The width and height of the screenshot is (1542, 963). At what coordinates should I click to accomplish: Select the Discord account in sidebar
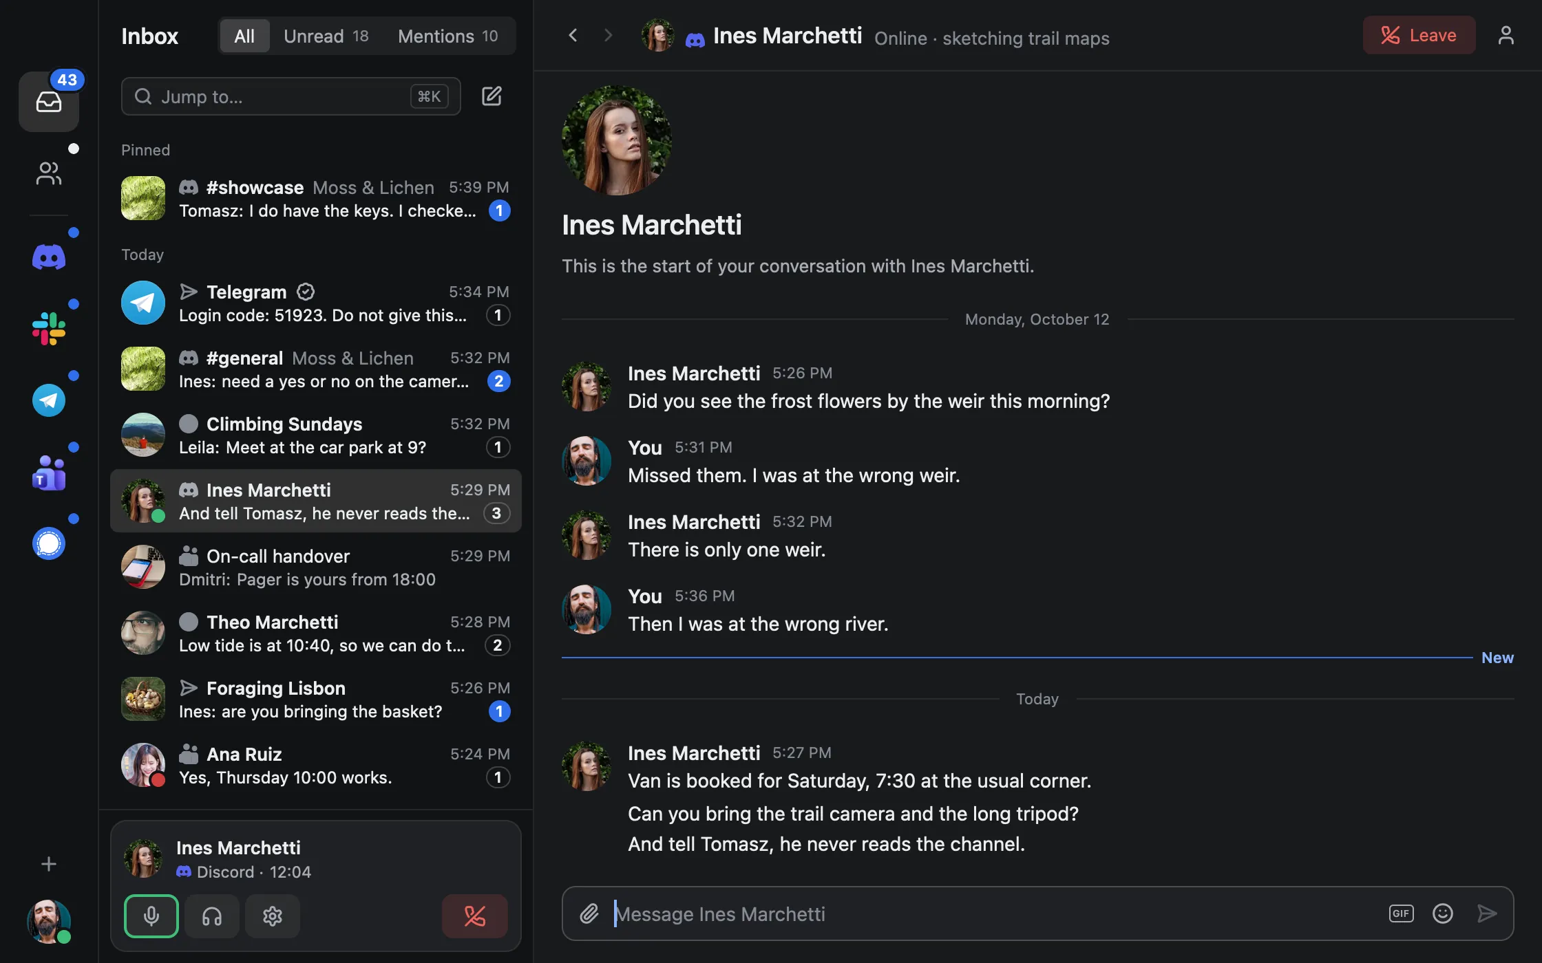49,257
